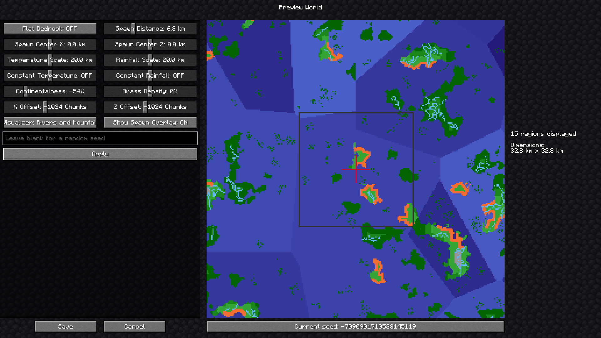
Task: Click the Spawn Center X slider handle
Action: point(50,44)
